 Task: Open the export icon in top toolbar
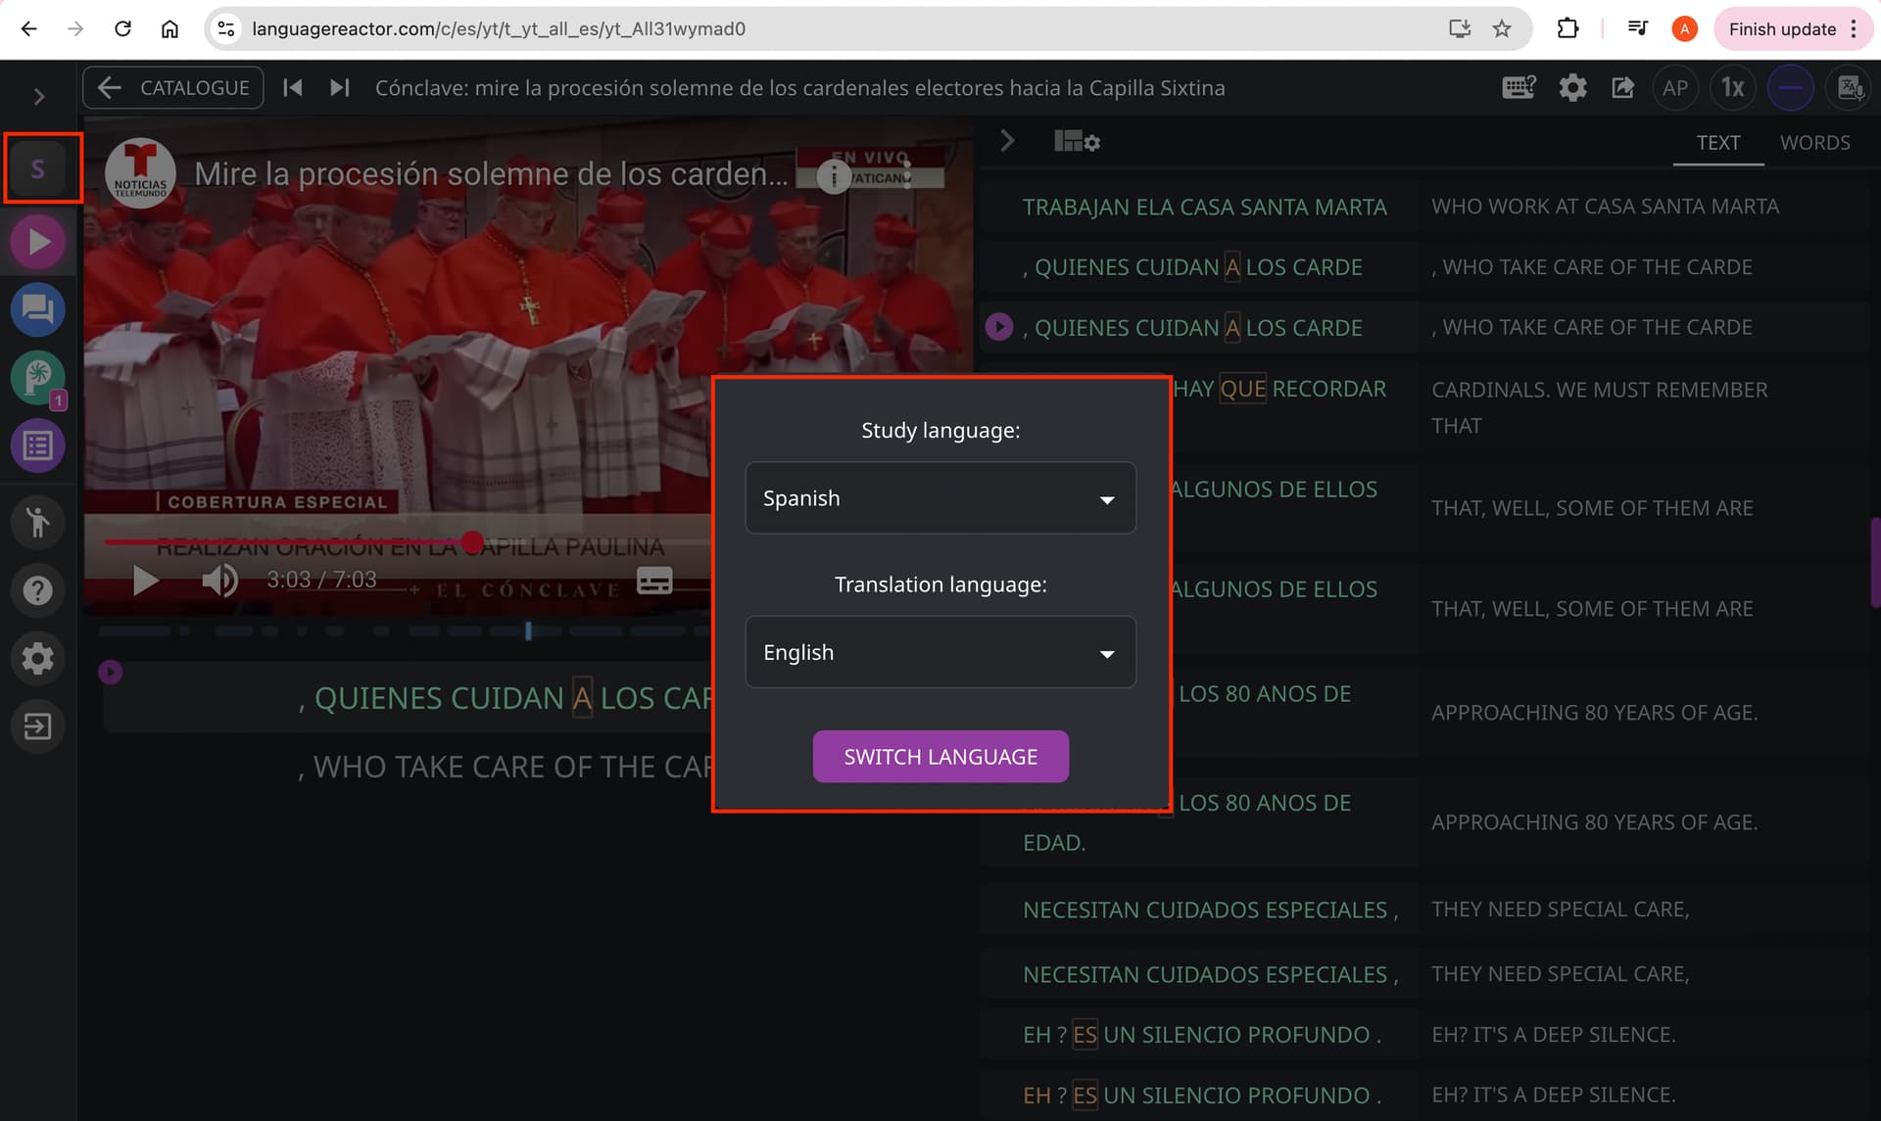point(1623,88)
